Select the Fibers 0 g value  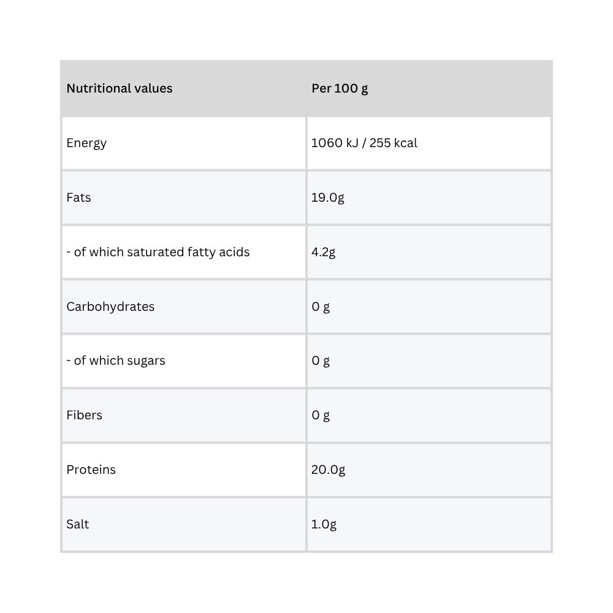point(321,415)
